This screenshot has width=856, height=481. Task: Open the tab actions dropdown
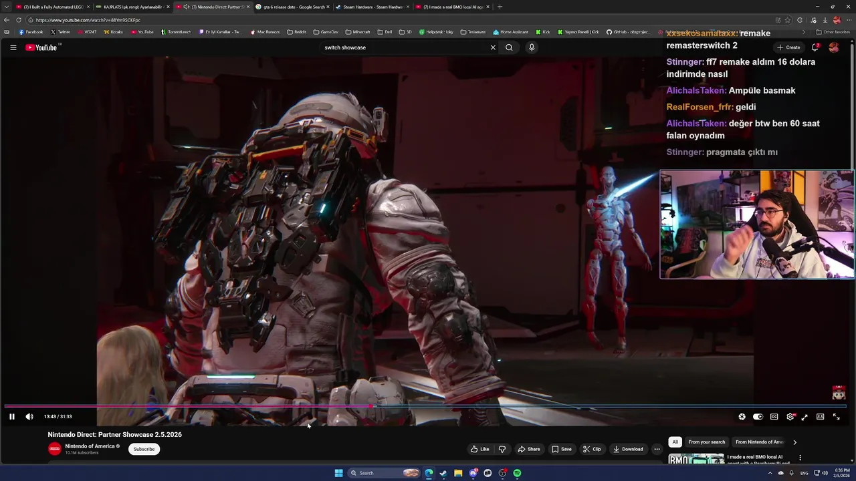tap(6, 7)
